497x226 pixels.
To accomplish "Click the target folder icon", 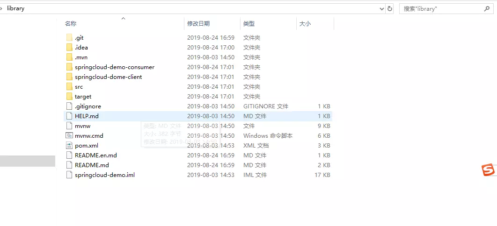I will click(69, 96).
